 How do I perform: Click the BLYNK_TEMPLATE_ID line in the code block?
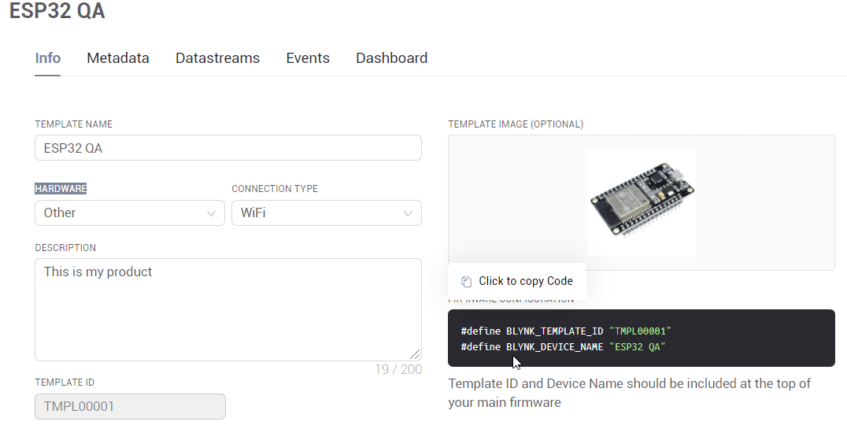click(565, 331)
